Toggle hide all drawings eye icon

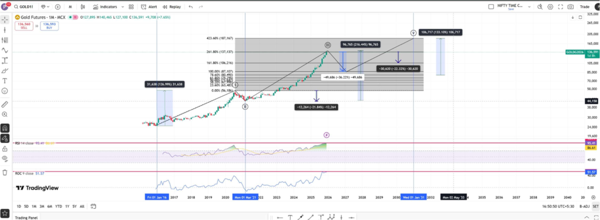5,158
